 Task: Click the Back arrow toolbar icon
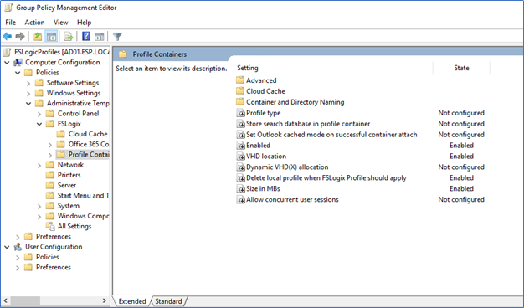[7, 37]
